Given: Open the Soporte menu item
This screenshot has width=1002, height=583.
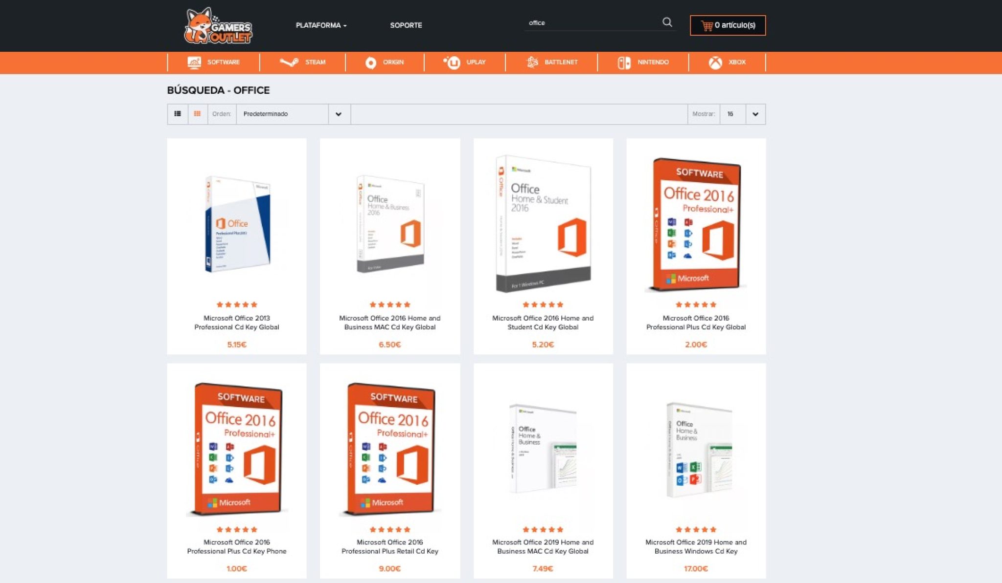Looking at the screenshot, I should point(406,25).
